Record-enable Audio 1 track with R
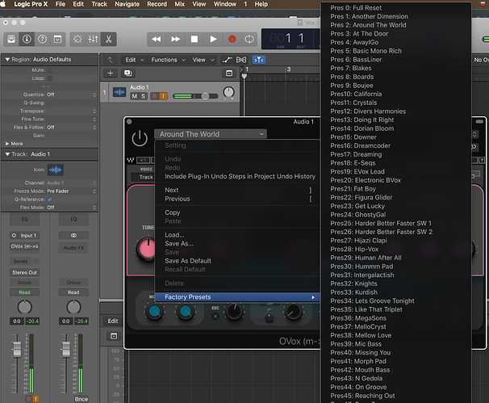489x403 pixels. pos(155,96)
